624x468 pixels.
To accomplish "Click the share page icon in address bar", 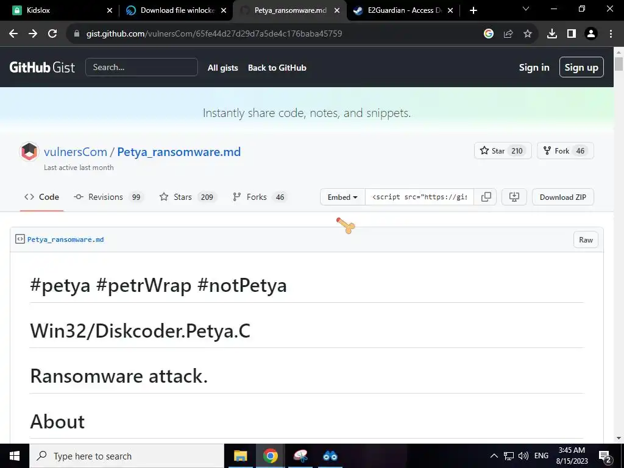I will (508, 34).
